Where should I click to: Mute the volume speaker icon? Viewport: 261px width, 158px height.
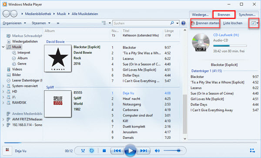click(157, 151)
